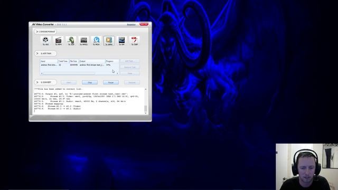Click the webcam overlay thumbnail
Image resolution: width=338 pixels, height=190 pixels.
(x=307, y=167)
